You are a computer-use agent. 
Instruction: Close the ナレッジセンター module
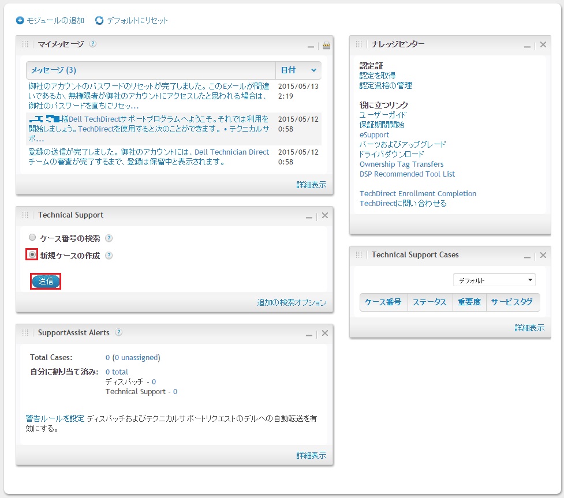click(x=543, y=44)
